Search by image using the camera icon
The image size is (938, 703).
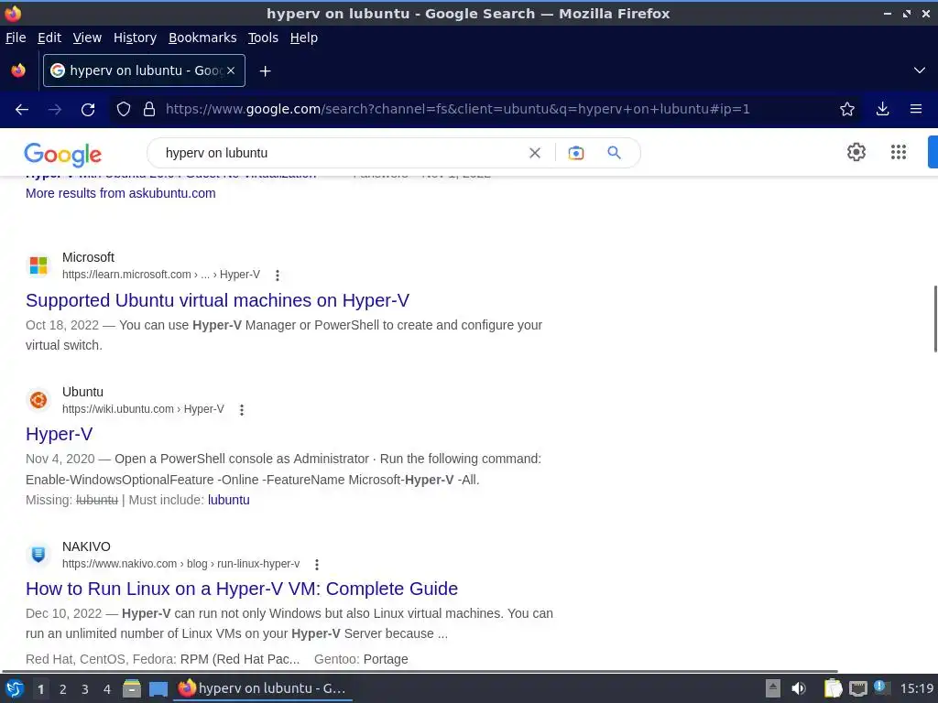point(575,153)
